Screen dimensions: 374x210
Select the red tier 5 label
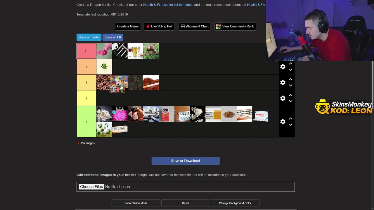click(x=86, y=51)
